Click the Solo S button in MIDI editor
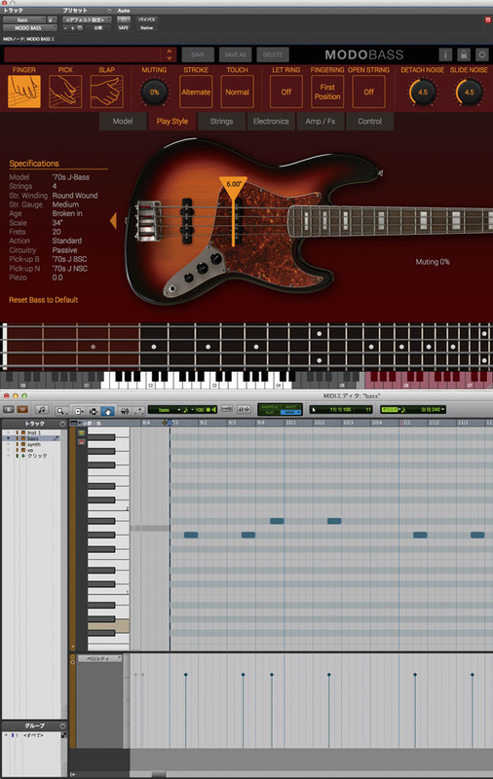 click(x=9, y=410)
